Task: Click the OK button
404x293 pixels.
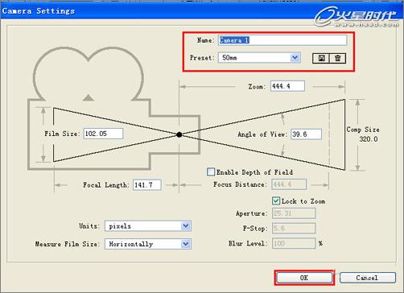Action: tap(304, 278)
